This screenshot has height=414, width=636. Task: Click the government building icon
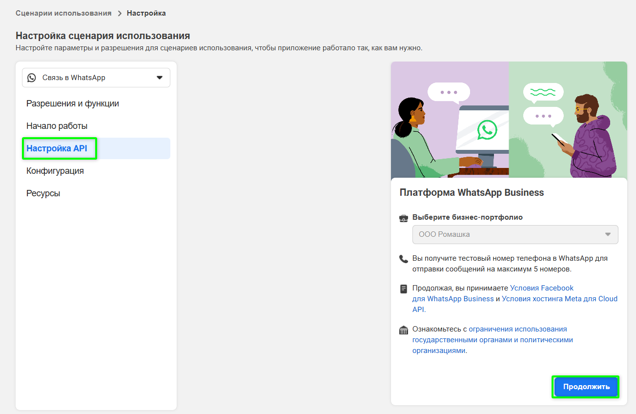coord(403,330)
